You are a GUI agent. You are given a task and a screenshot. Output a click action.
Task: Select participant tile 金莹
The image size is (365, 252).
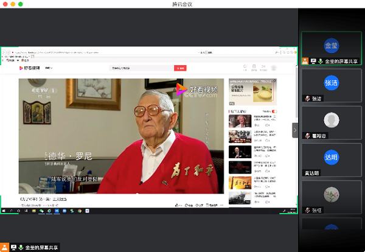[332, 46]
